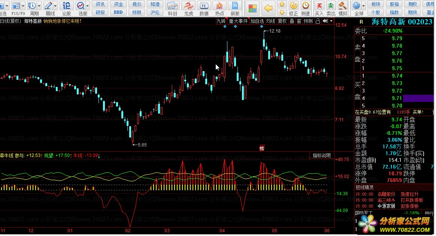Click the jump-to-end arrow icon on chart toolbar
The width and height of the screenshot is (436, 236).
(x=325, y=21)
